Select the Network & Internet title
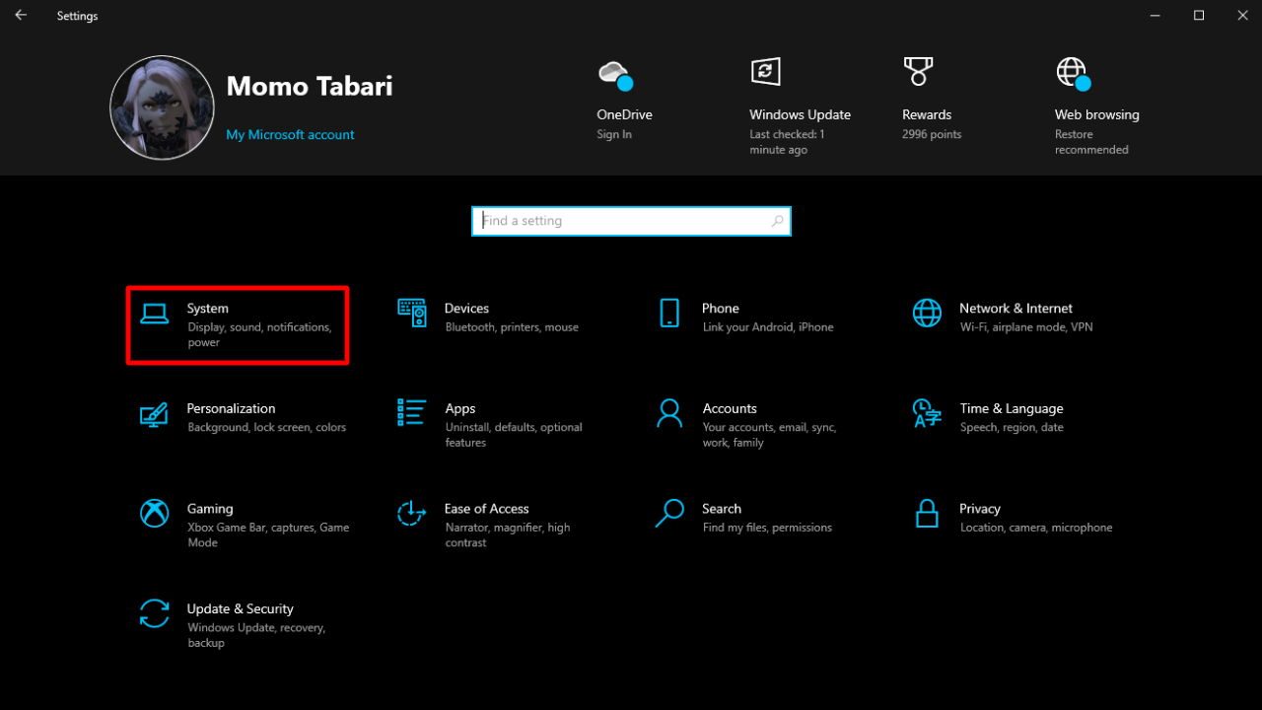This screenshot has height=710, width=1262. coord(1016,309)
